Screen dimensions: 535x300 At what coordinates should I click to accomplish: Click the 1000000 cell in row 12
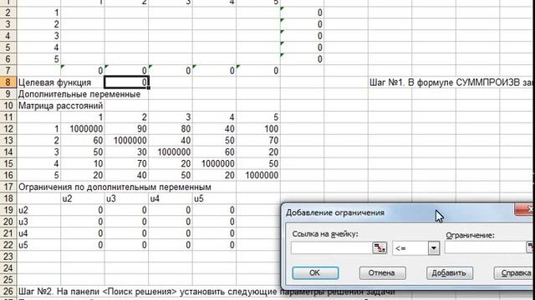pyautogui.click(x=83, y=129)
